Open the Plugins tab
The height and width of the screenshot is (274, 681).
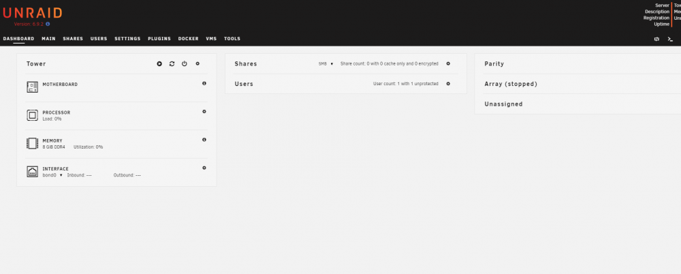159,39
